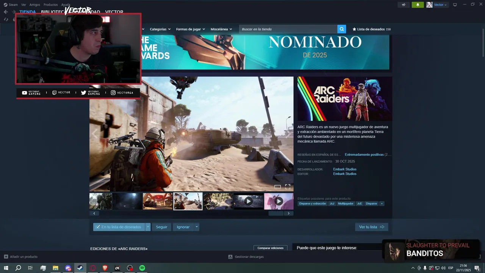Advance thumbnail strip with right arrow

tap(288, 213)
